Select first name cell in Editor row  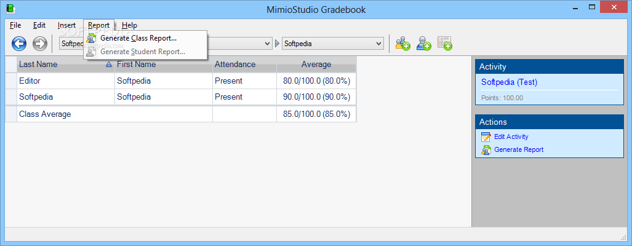[164, 81]
